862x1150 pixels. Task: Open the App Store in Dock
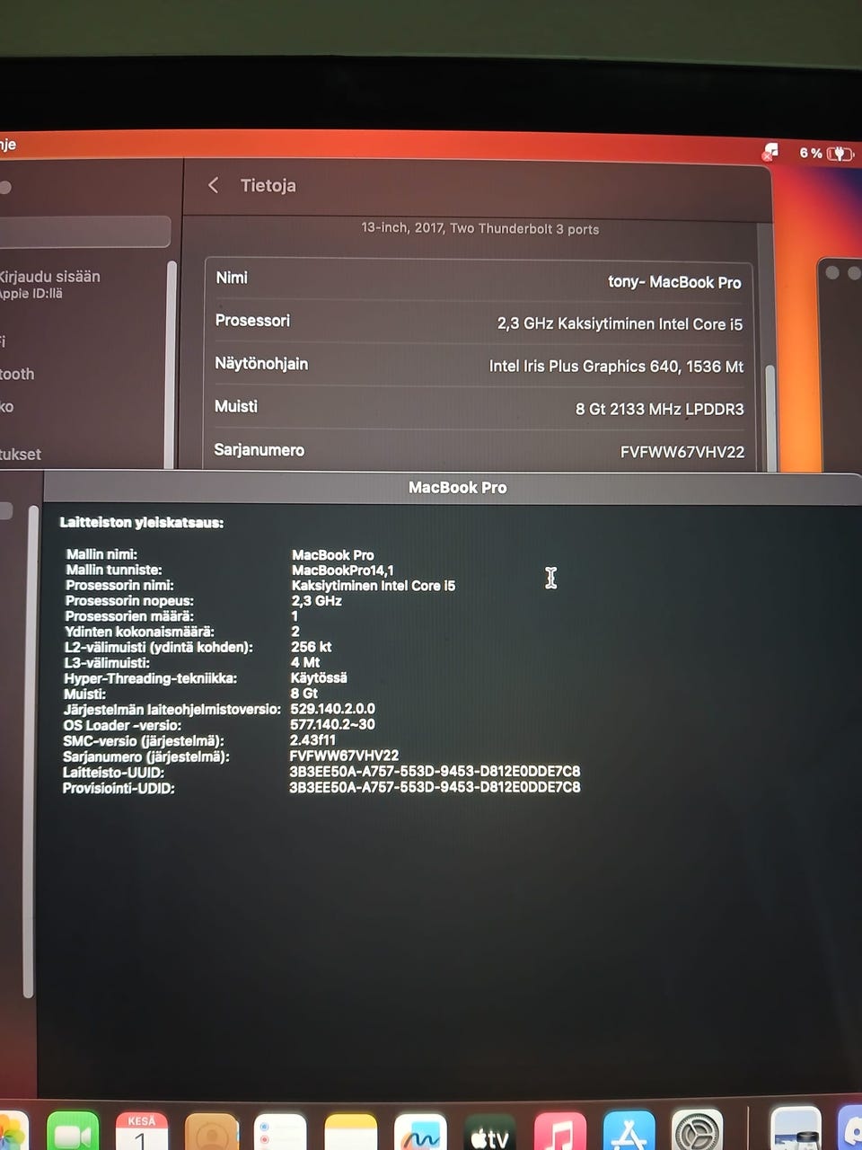[629, 1131]
